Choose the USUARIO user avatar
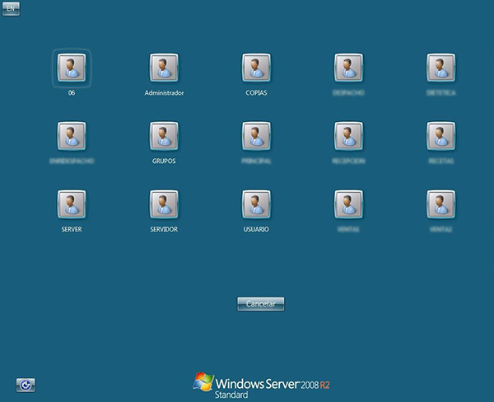494x402 pixels. click(256, 203)
